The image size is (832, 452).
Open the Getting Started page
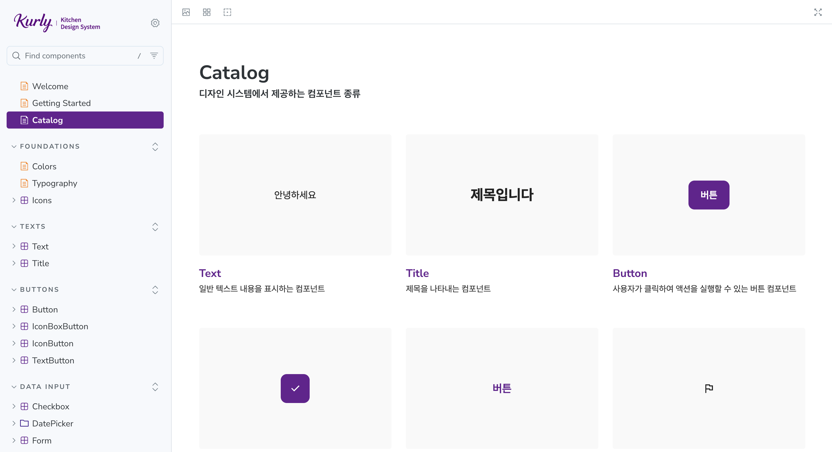coord(61,103)
